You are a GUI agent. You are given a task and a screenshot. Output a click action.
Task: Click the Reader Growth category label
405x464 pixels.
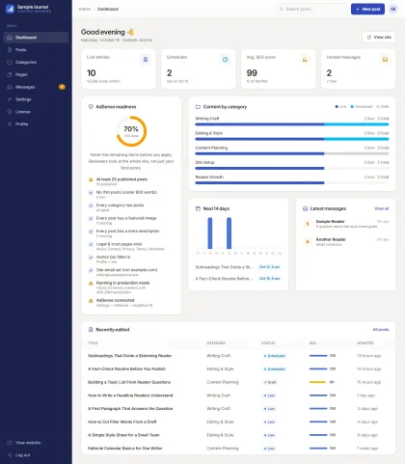[209, 177]
